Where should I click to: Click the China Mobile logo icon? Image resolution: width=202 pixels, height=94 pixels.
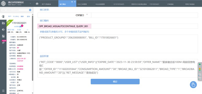click(x=3, y=3)
